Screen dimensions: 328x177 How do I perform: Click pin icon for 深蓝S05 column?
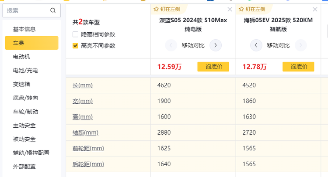(156, 9)
